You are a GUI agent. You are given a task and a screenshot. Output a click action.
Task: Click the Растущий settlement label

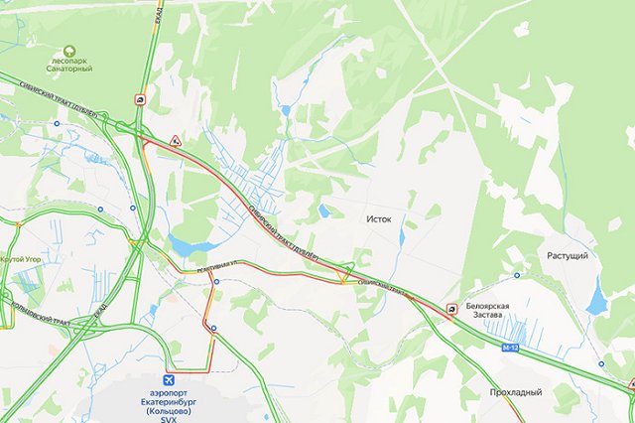click(x=568, y=256)
